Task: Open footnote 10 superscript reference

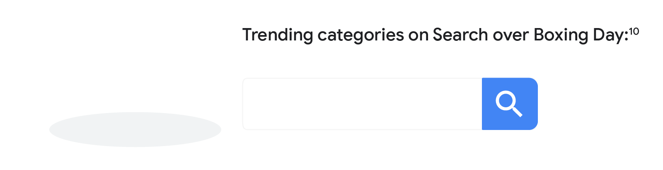Action: coord(634,32)
